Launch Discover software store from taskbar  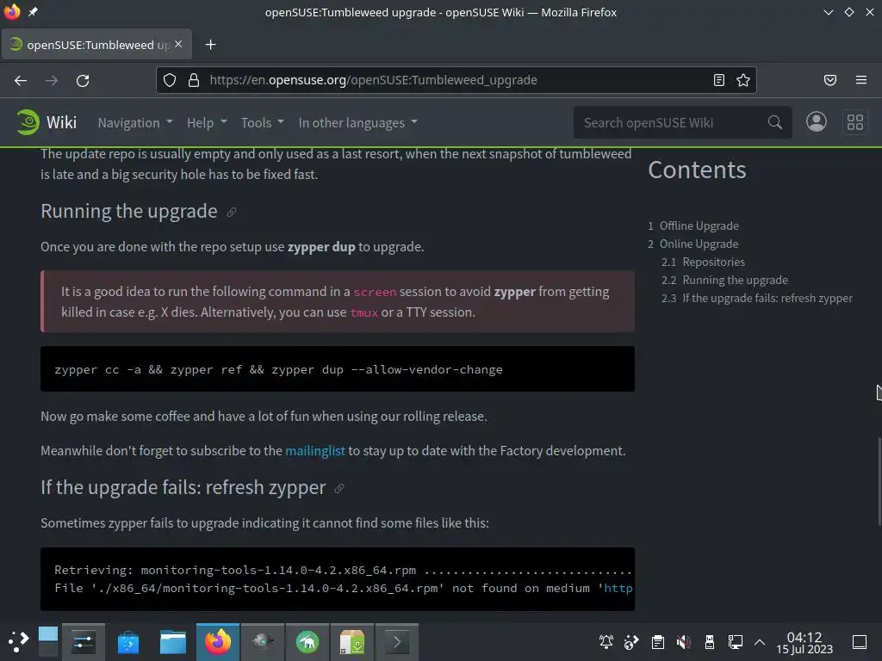coord(128,642)
